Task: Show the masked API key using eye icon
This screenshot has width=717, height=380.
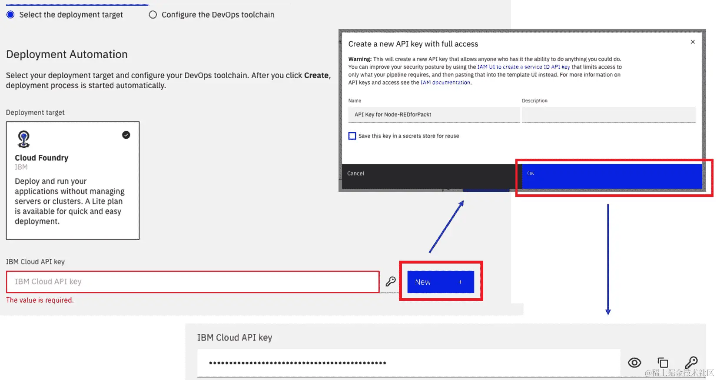Action: tap(634, 363)
